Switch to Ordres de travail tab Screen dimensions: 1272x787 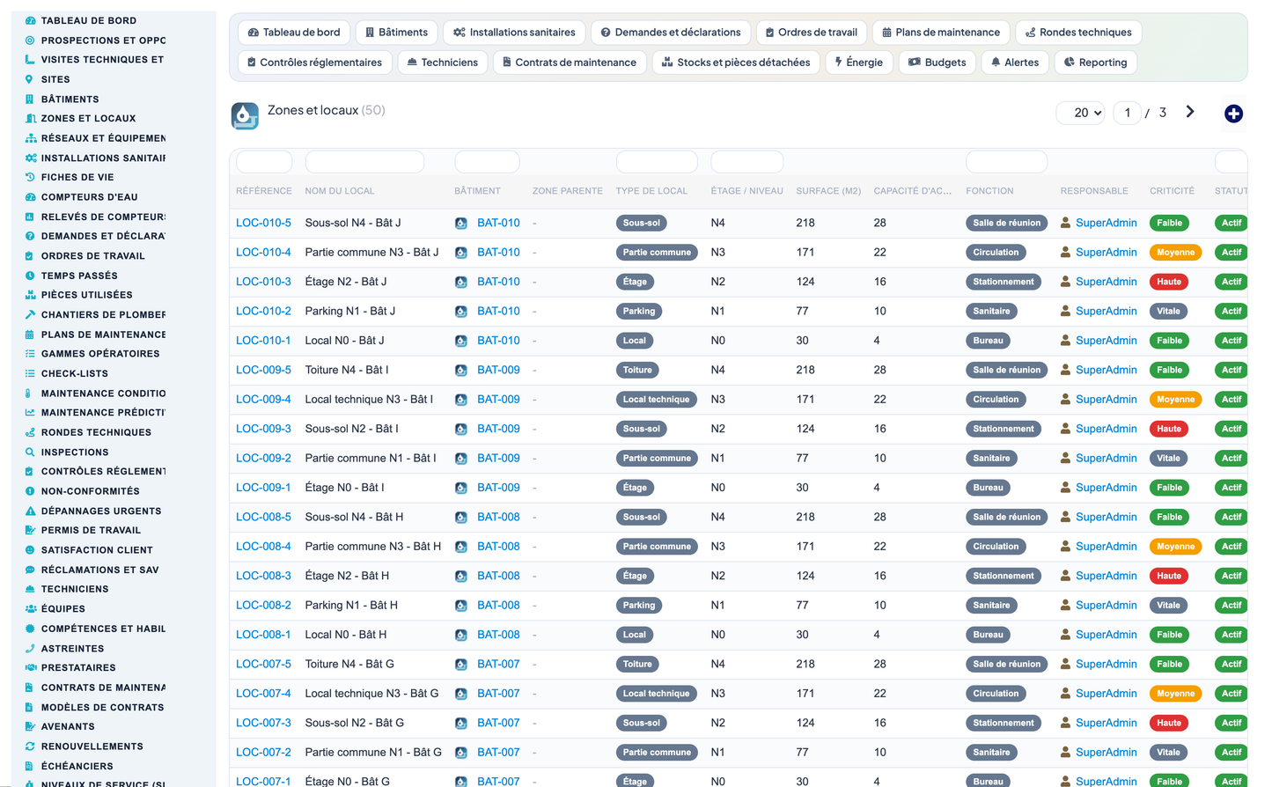tap(811, 33)
